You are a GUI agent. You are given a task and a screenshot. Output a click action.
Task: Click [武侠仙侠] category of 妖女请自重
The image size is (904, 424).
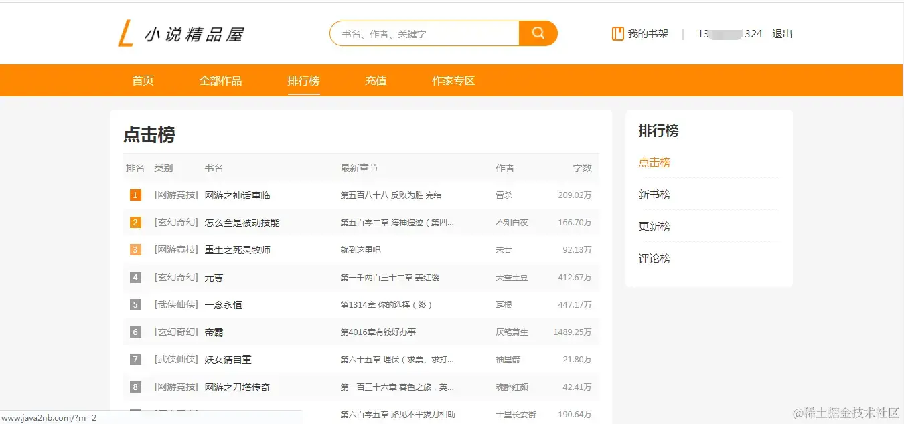click(176, 359)
